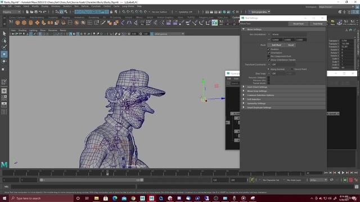Click the New Scene icon in status line

(x=28, y=12)
